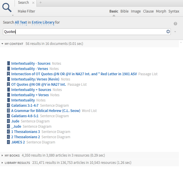Click results scrollbar up arrow
The image size is (183, 170).
click(181, 43)
